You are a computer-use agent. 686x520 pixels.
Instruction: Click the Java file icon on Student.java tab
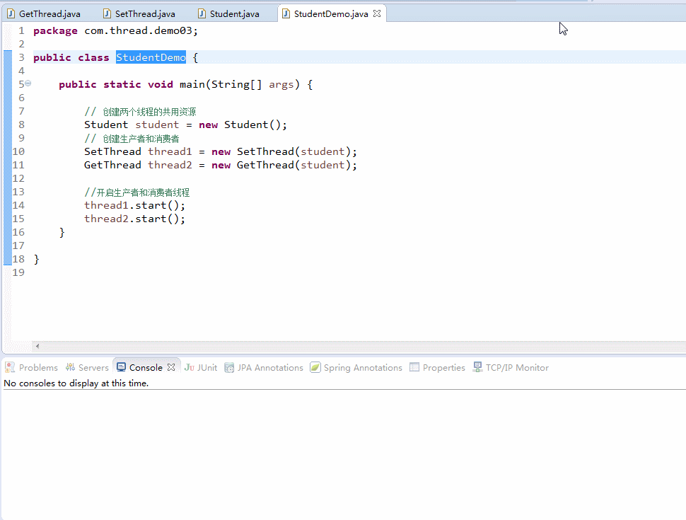tap(202, 13)
